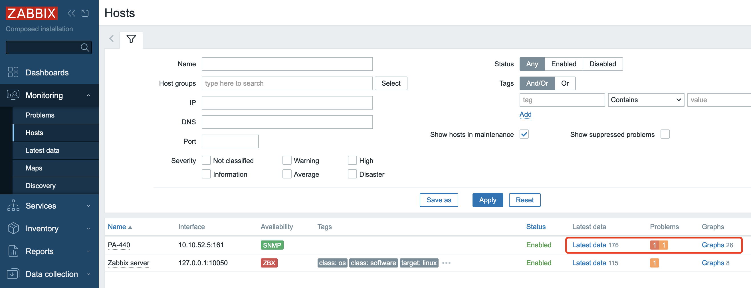Expand the Reports menu section
Screen dimensions: 751x288
pos(88,251)
